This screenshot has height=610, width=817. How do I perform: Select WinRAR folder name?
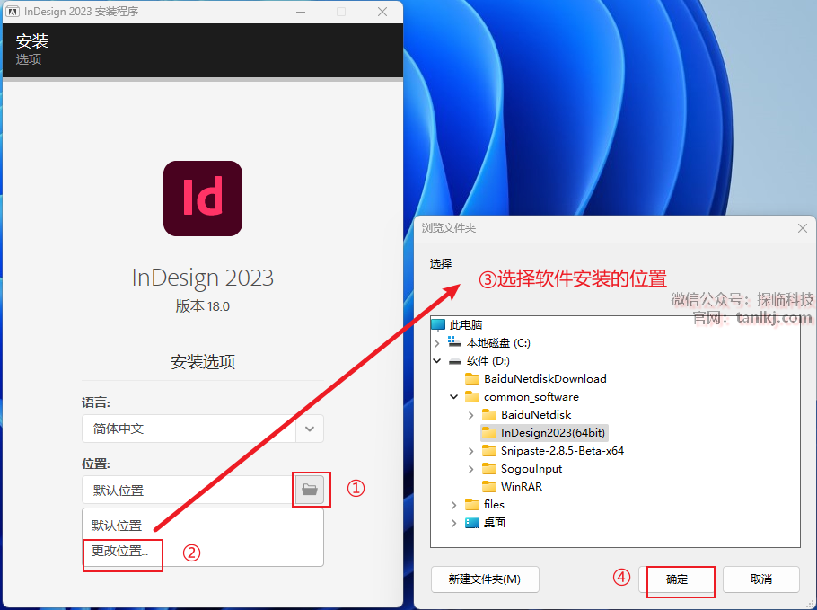pos(522,486)
